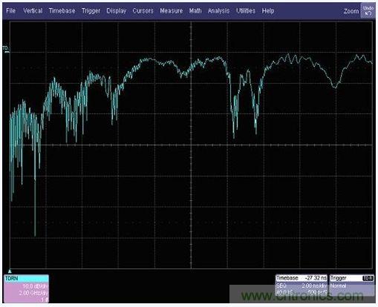This screenshot has width=378, height=307.
Task: Click the Zoom label in menu bar
Action: point(351,11)
